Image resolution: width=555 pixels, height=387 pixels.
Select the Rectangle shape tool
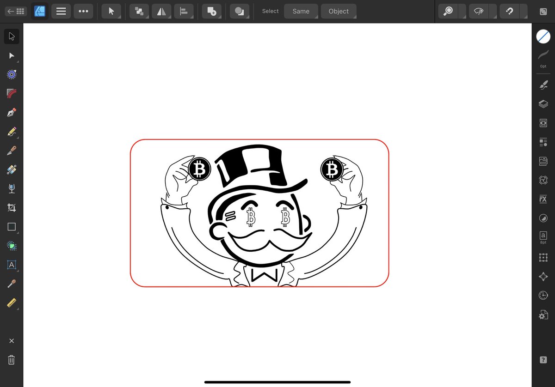pyautogui.click(x=12, y=227)
